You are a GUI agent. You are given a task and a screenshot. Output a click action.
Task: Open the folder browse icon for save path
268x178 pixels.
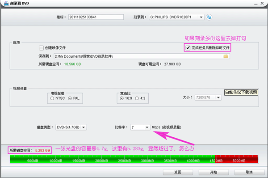pos(226,56)
